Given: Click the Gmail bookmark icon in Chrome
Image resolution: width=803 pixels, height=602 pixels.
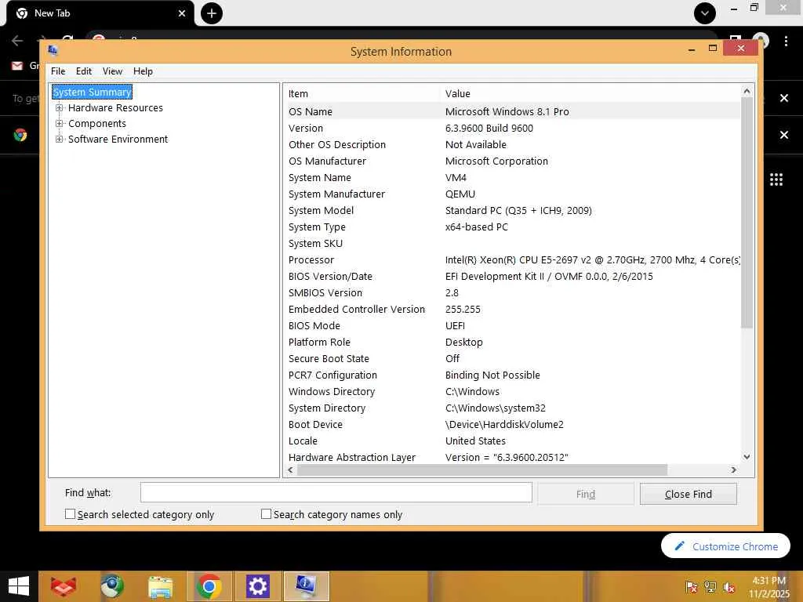Looking at the screenshot, I should pos(17,66).
